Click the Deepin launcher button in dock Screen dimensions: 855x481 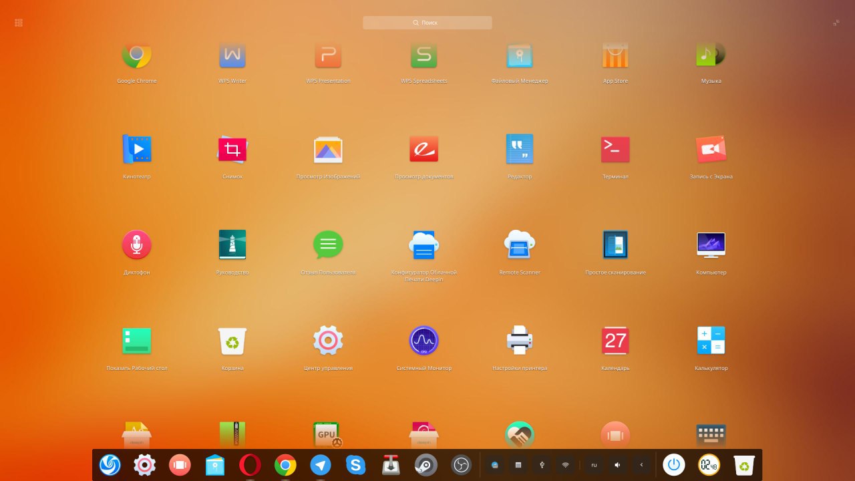coord(110,465)
